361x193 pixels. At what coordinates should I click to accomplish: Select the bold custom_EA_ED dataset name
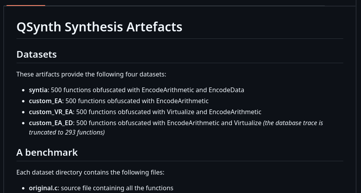click(51, 123)
